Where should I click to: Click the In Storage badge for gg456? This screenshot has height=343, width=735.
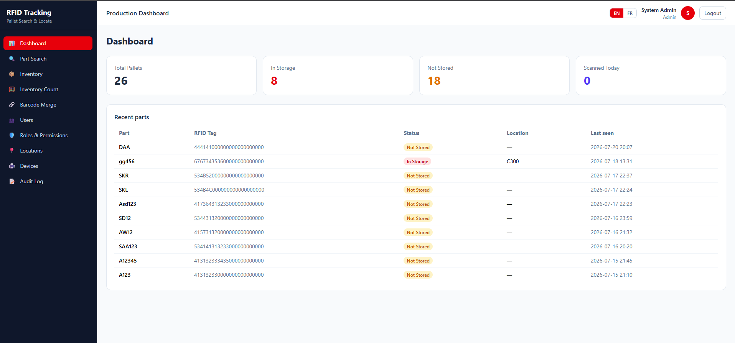pyautogui.click(x=417, y=161)
